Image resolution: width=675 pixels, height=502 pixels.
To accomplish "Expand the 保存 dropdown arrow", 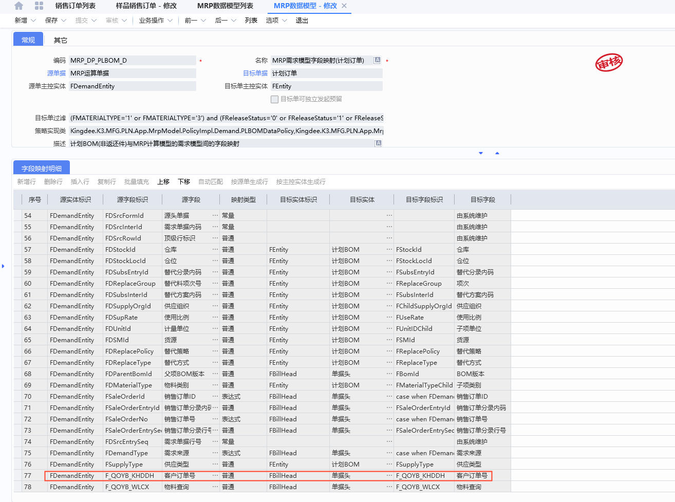I will pyautogui.click(x=64, y=21).
